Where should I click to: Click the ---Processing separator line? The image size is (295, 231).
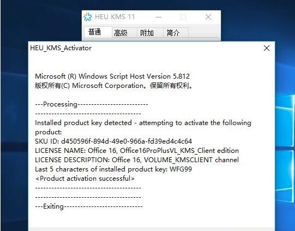pos(92,104)
